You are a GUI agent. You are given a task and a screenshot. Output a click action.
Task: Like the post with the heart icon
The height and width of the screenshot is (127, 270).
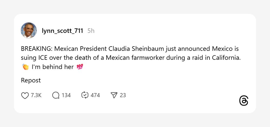tap(25, 95)
